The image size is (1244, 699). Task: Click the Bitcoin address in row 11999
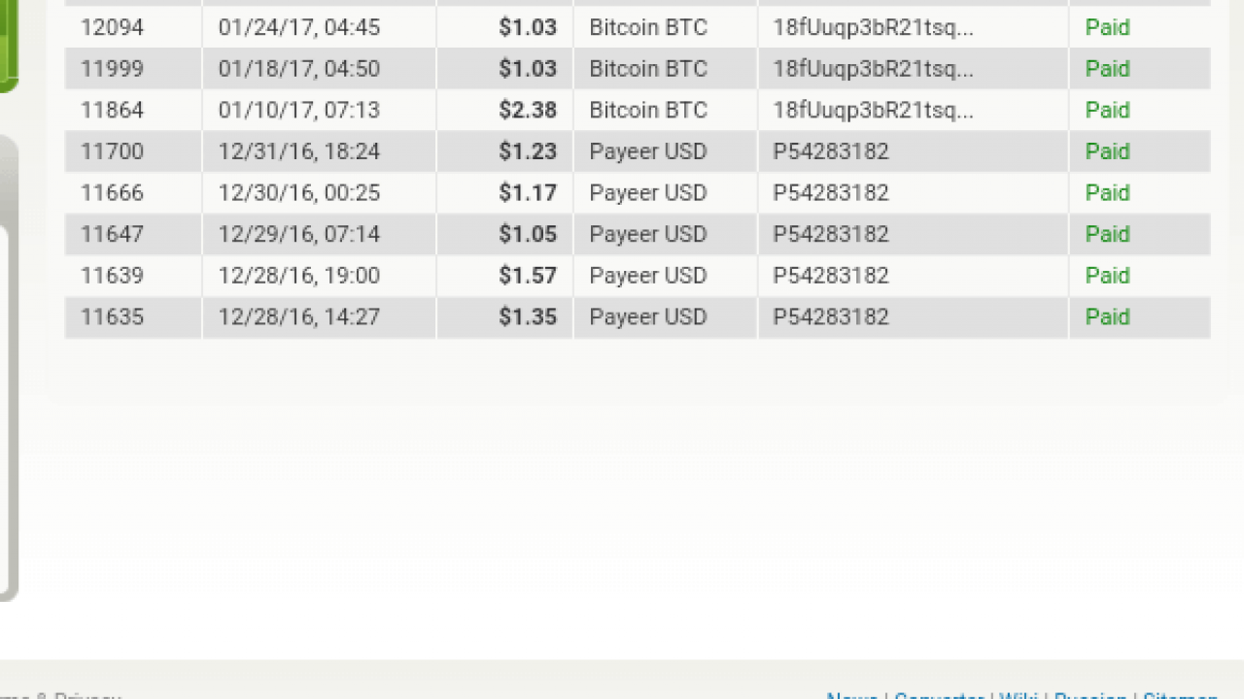873,69
